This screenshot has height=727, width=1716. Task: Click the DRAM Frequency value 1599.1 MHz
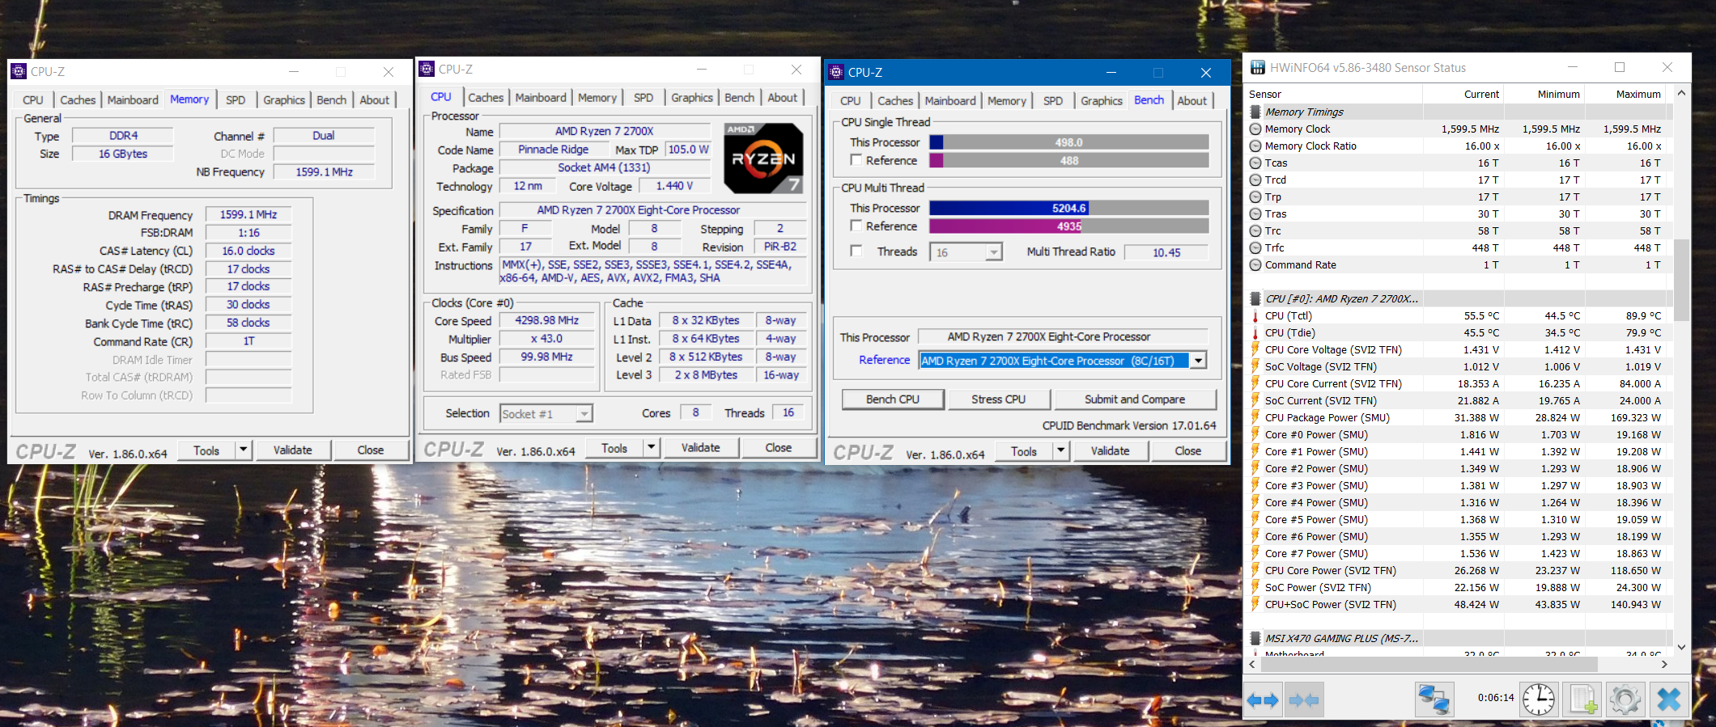tap(248, 214)
